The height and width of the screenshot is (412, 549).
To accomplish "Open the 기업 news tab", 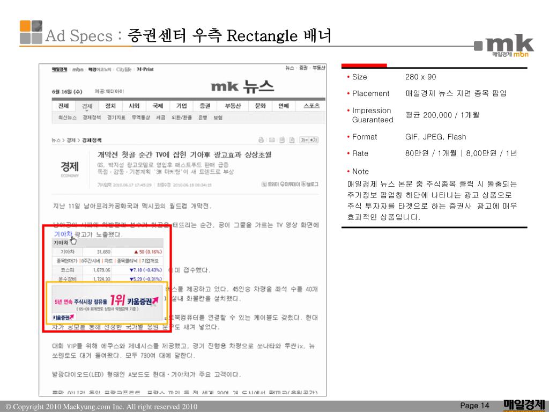I will coord(181,106).
